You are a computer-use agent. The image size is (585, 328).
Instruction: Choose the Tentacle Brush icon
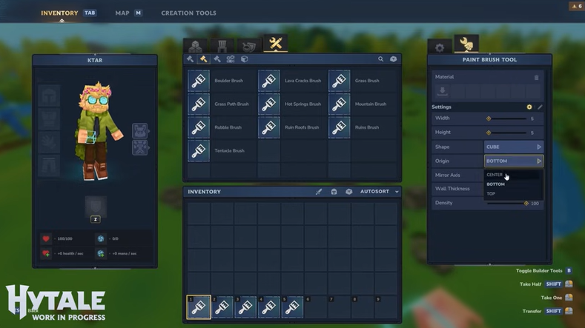(x=199, y=150)
